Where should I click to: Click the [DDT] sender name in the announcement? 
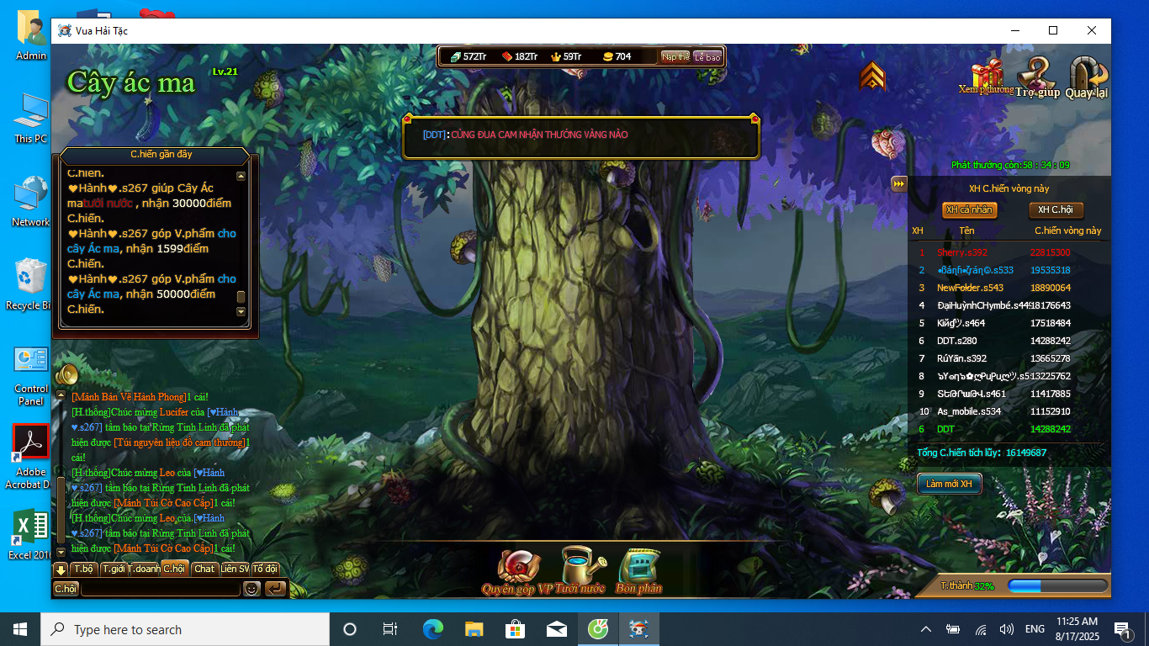tap(434, 135)
